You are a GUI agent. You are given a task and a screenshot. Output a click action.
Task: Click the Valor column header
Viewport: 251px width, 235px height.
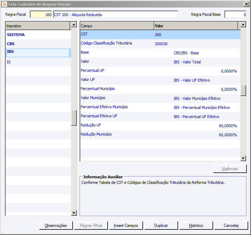pos(196,26)
